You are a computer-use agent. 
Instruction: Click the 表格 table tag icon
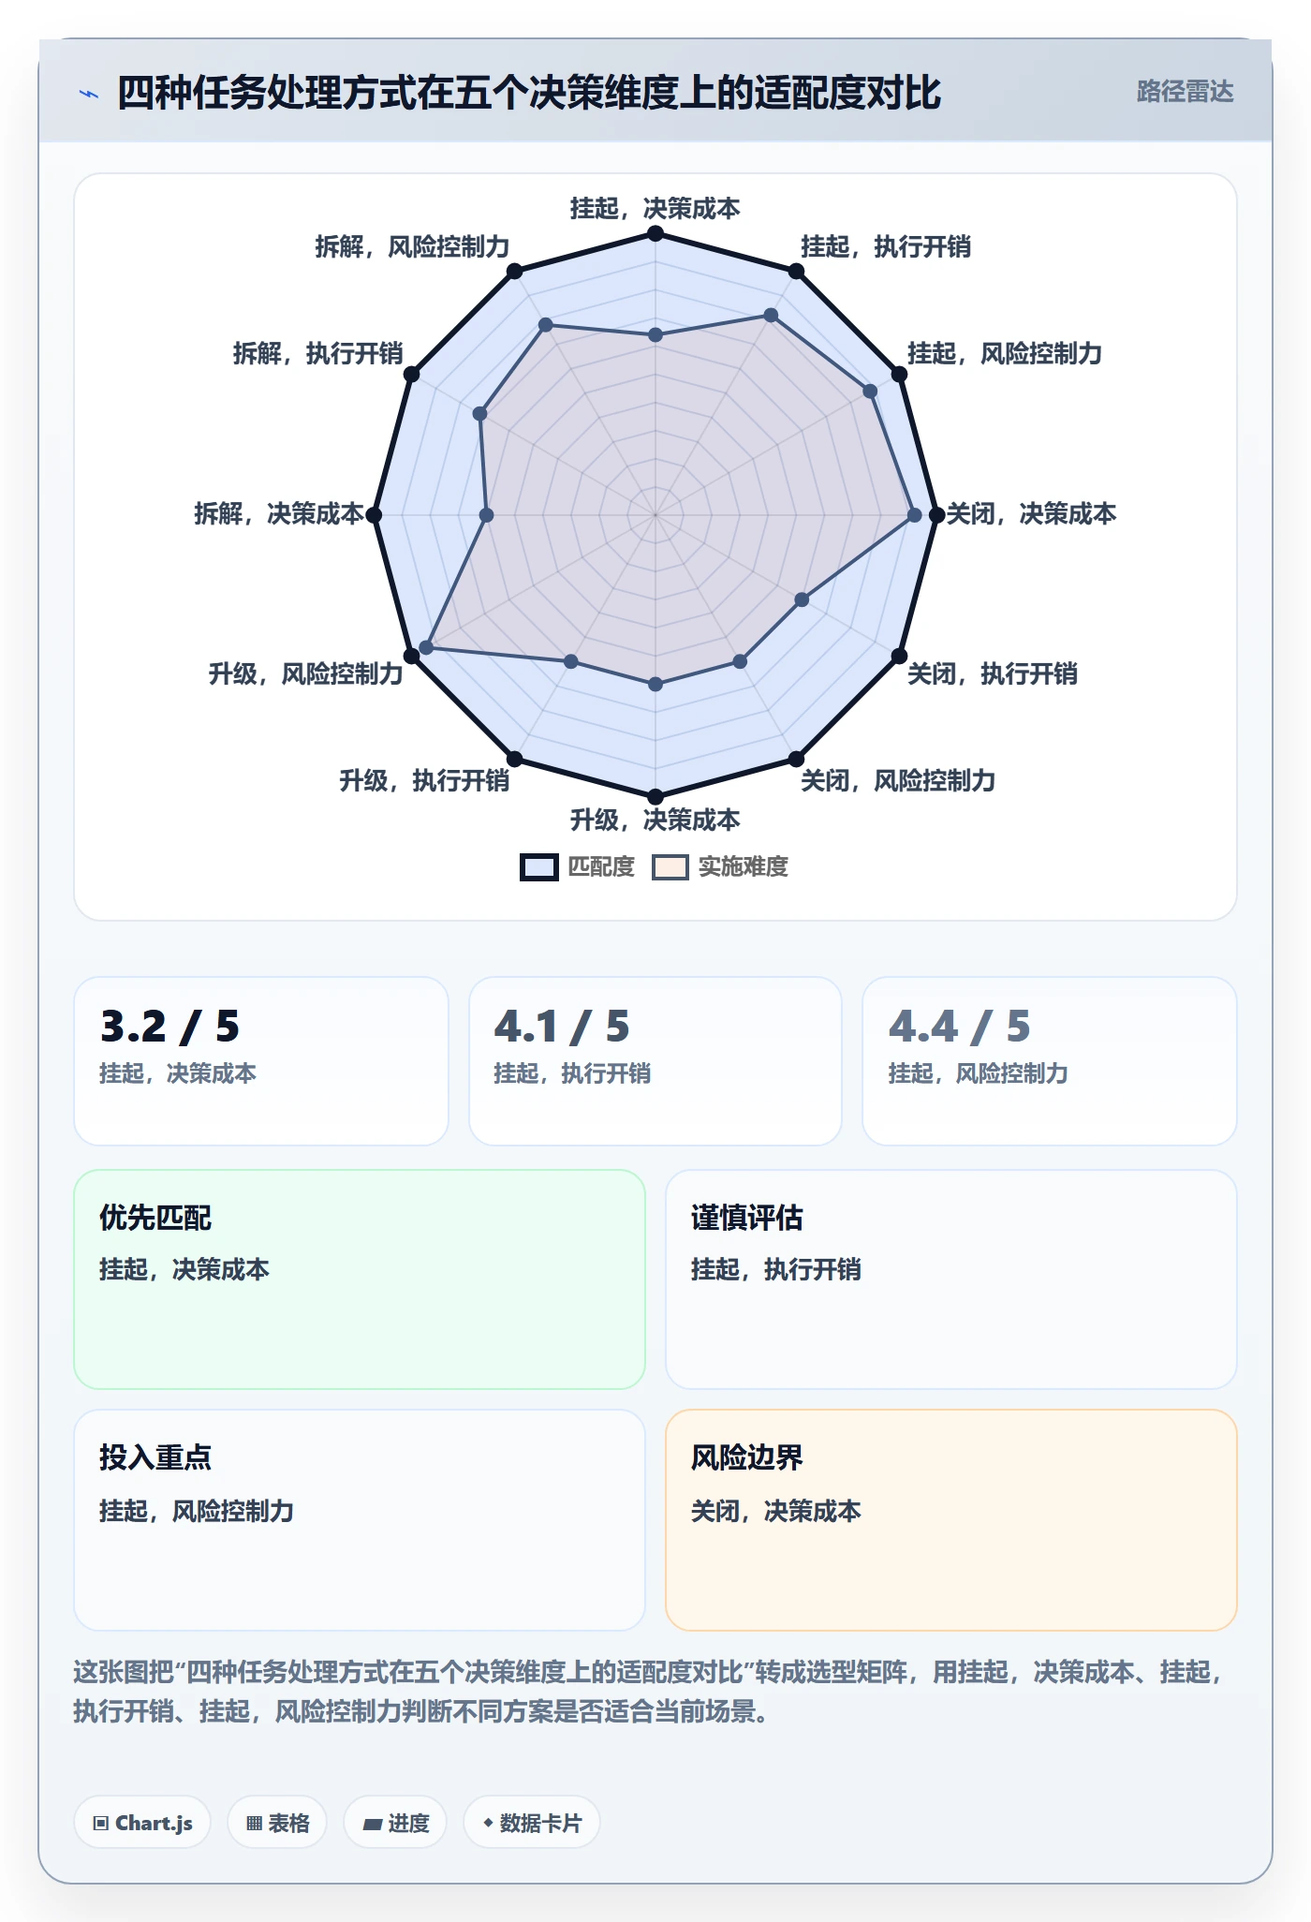(x=254, y=1823)
